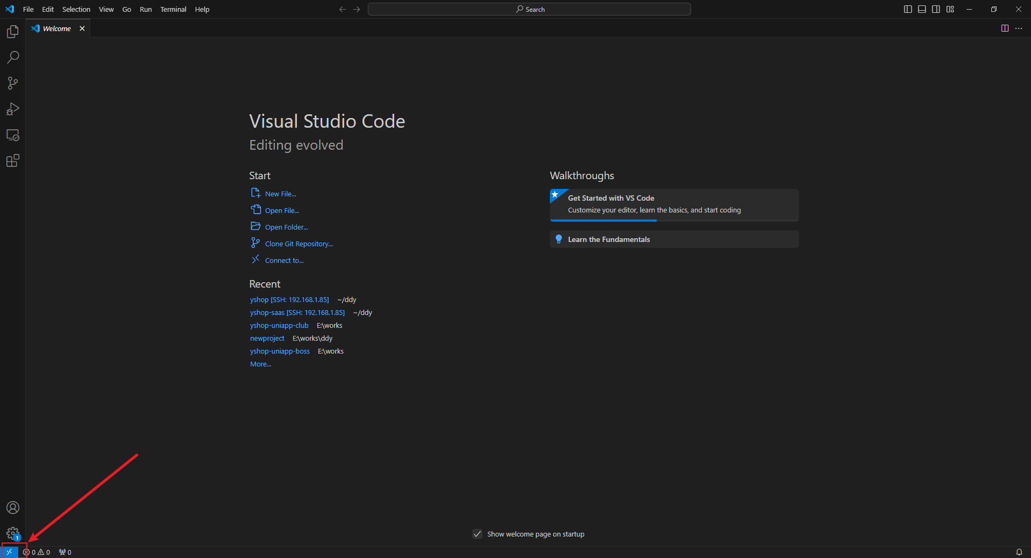The height and width of the screenshot is (558, 1031).
Task: Click the Open Folder... link
Action: pyautogui.click(x=286, y=227)
